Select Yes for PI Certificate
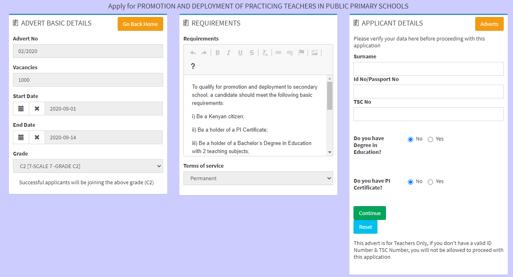513x277 pixels. click(431, 182)
